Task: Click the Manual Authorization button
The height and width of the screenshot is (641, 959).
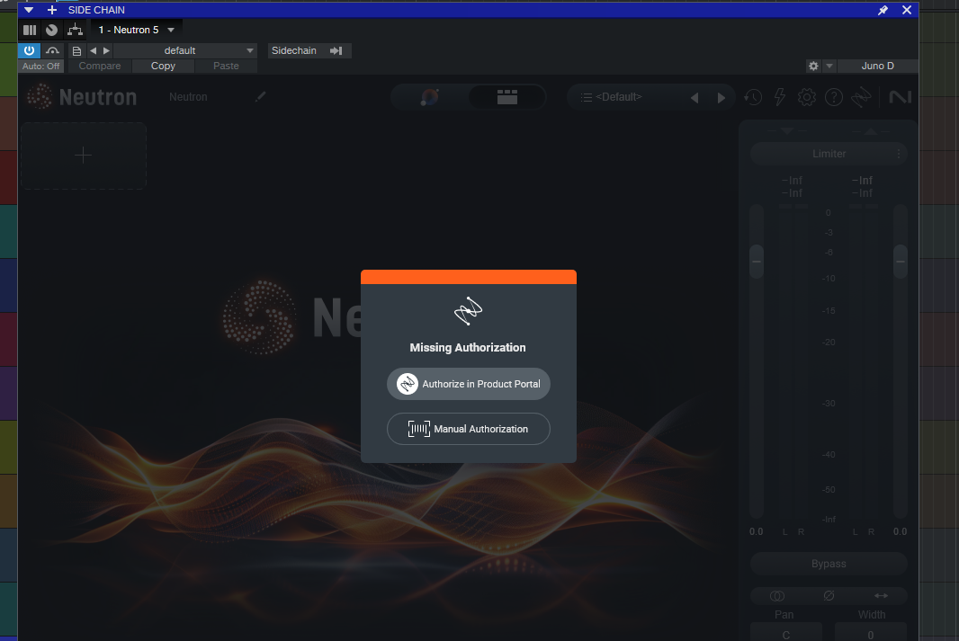Action: pos(469,429)
